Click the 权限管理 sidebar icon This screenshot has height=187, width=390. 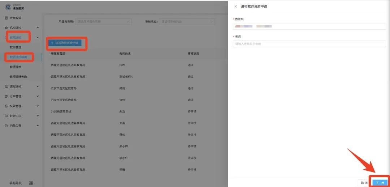point(6,106)
